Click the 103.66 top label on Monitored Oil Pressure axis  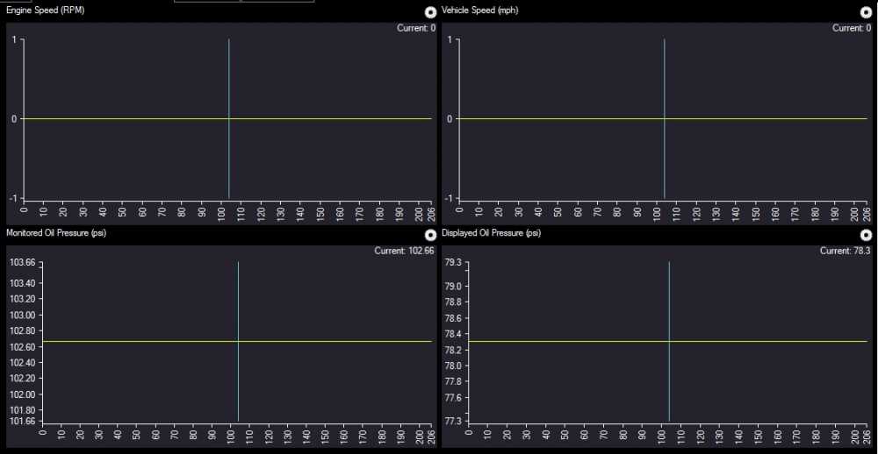coord(22,264)
